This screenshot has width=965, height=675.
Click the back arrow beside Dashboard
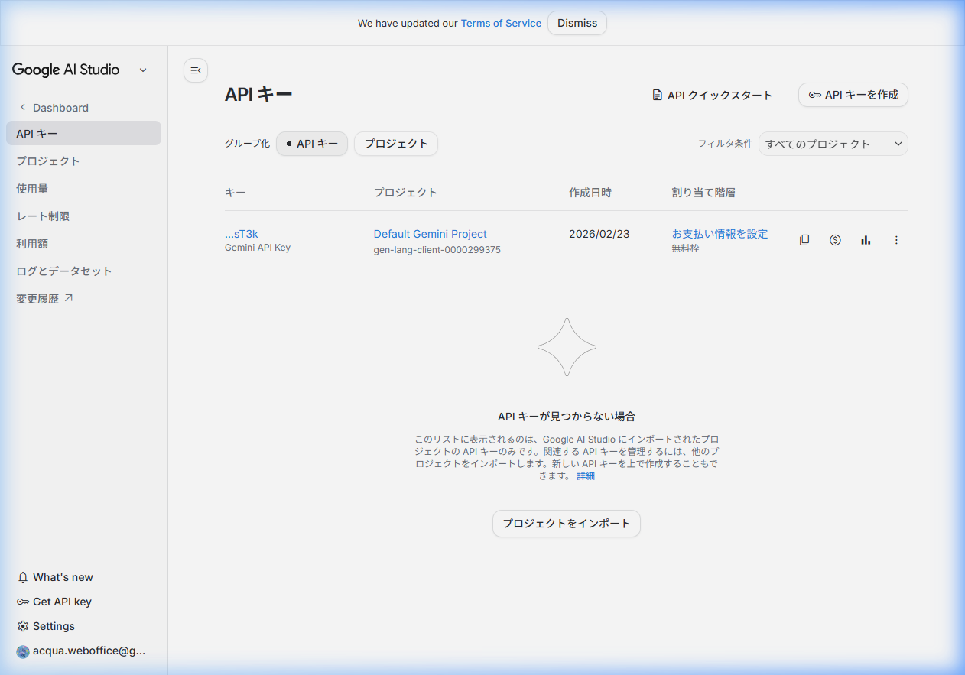tap(23, 108)
